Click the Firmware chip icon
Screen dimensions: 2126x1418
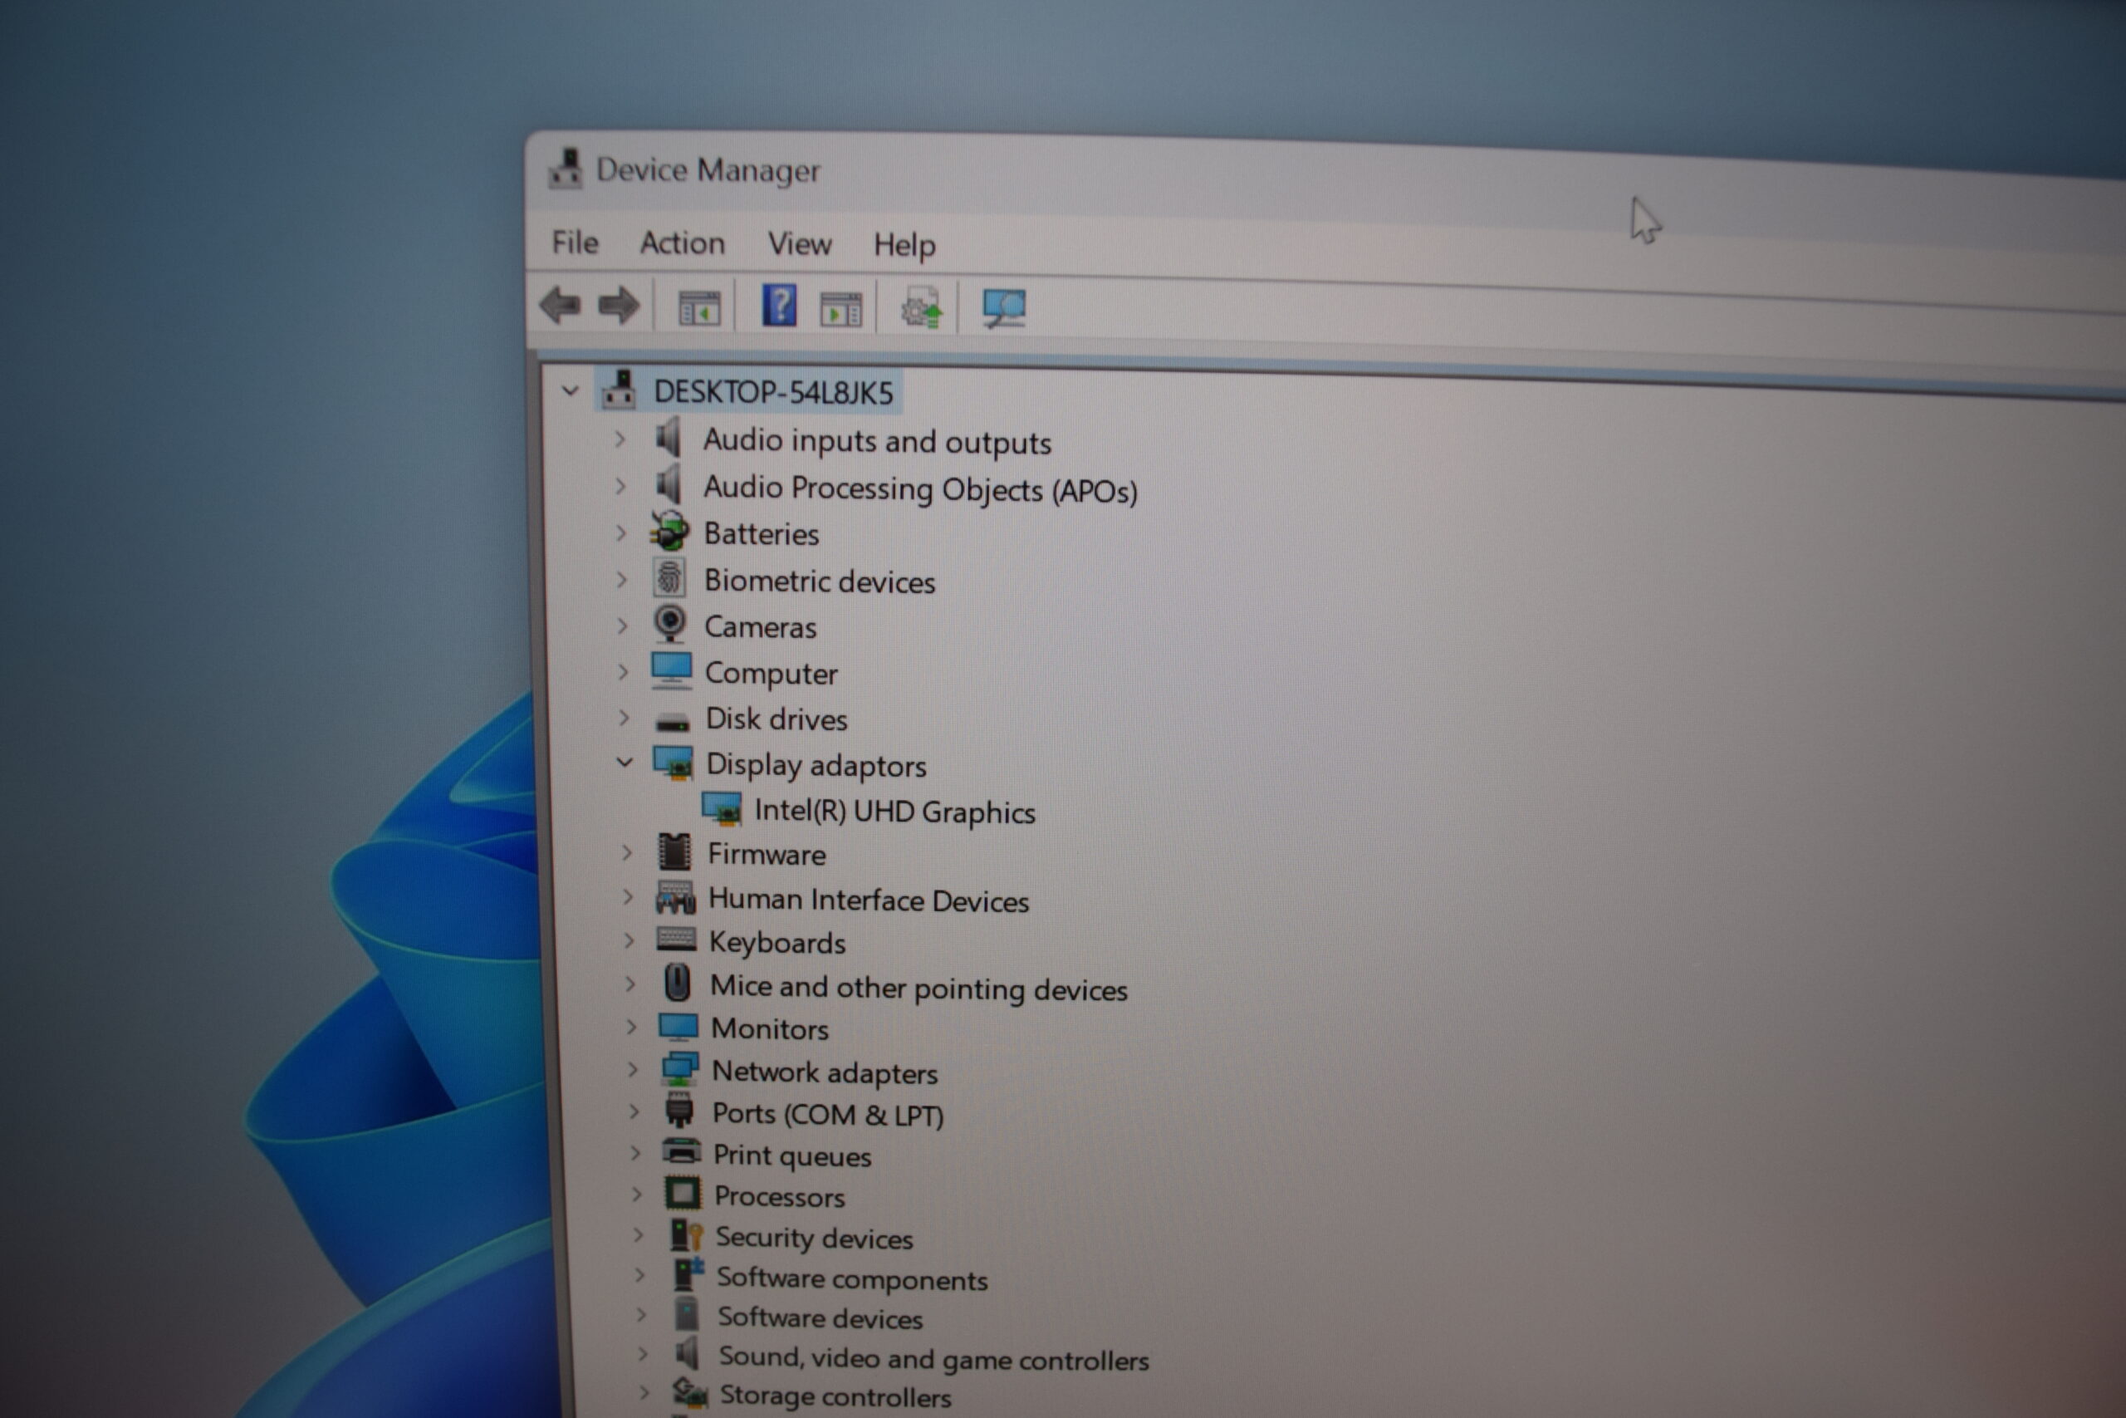pos(674,852)
